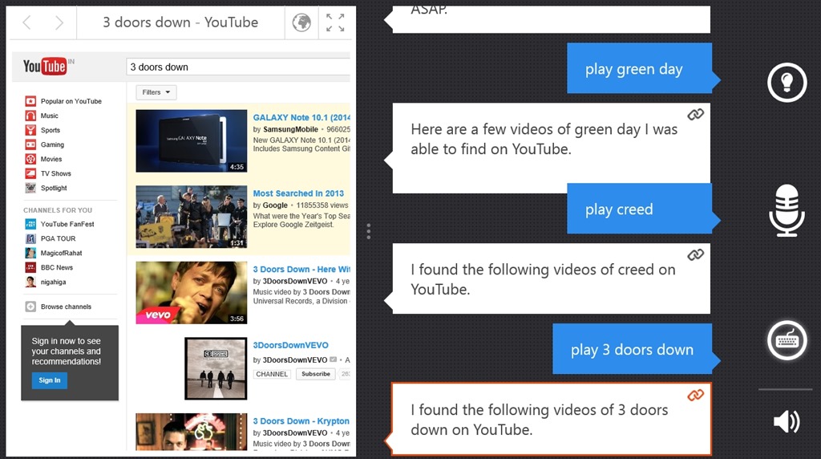
Task: Select Spotlight category icon
Action: point(31,188)
